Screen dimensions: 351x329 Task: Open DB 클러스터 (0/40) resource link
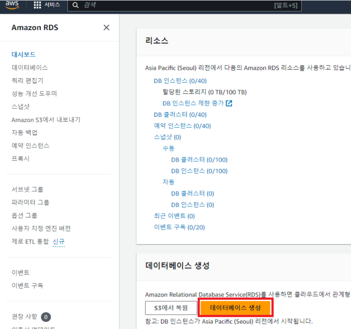pyautogui.click(x=180, y=114)
